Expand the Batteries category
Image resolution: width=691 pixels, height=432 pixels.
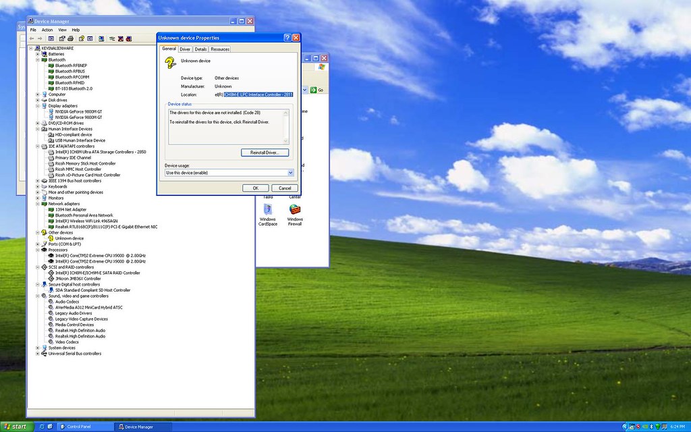point(38,54)
